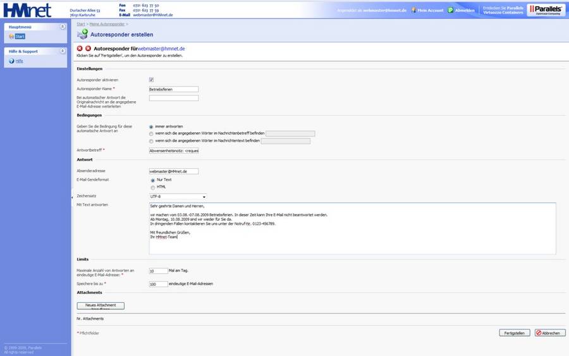Click the forward original message address field
Viewport: 569px width, 356px height.
click(x=174, y=98)
